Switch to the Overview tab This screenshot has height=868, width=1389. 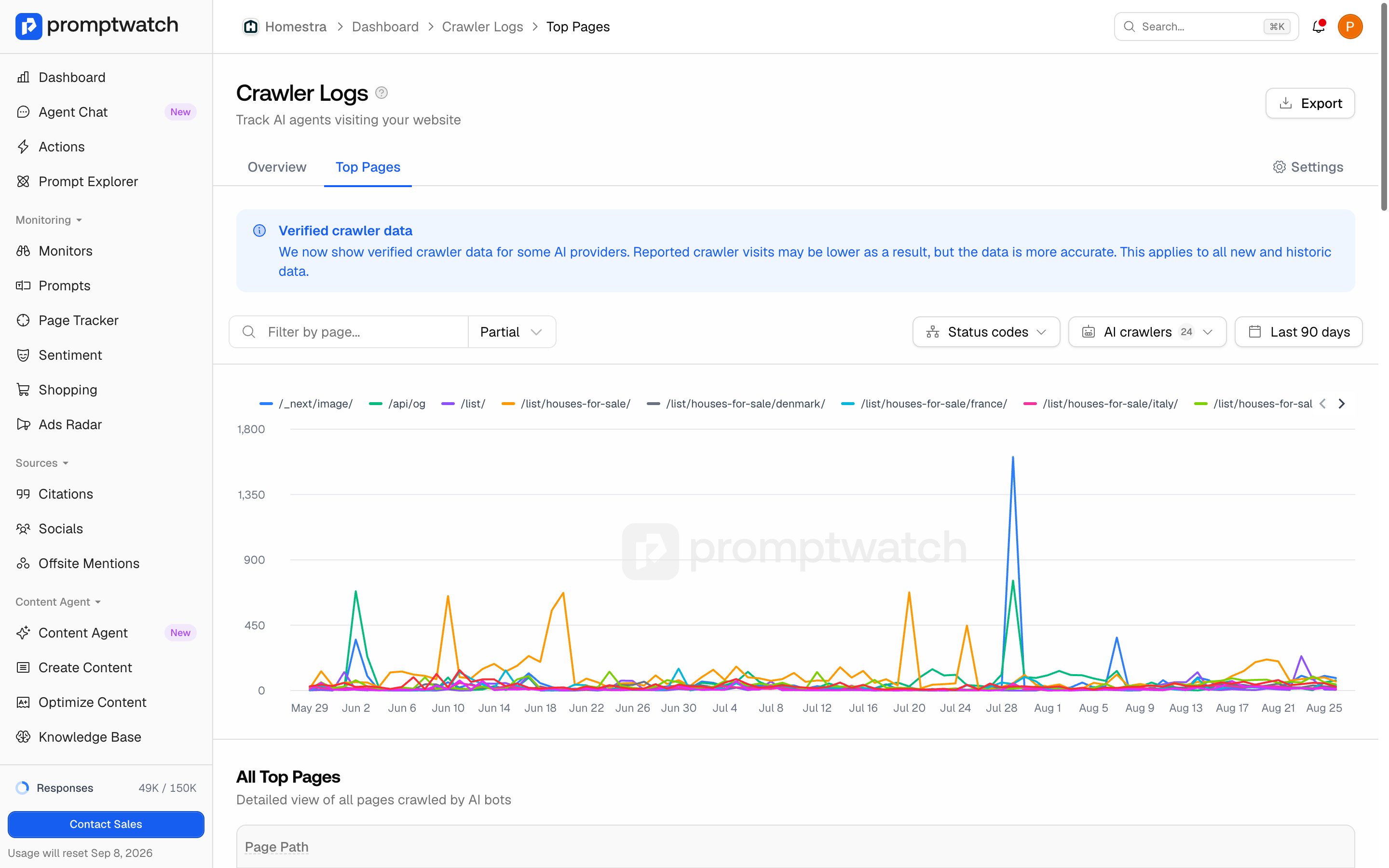[x=277, y=167]
